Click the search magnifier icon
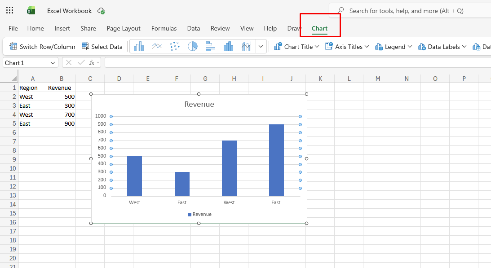This screenshot has width=491, height=268. tap(341, 11)
